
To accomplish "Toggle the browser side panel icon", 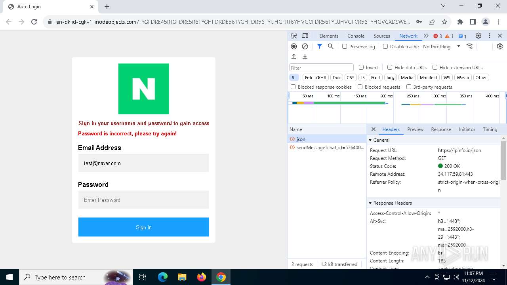I will pyautogui.click(x=473, y=22).
